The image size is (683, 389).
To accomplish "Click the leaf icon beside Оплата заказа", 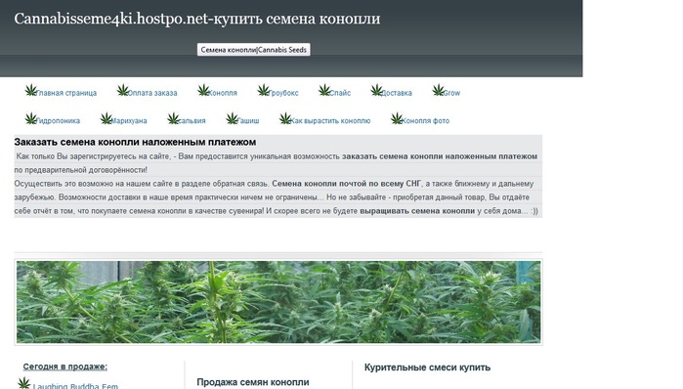I will click(123, 90).
